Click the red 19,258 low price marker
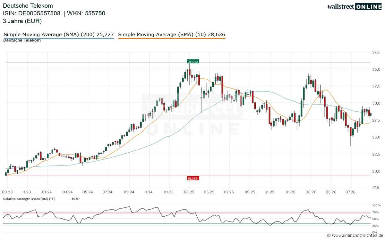This screenshot has height=240, width=385. tap(193, 178)
